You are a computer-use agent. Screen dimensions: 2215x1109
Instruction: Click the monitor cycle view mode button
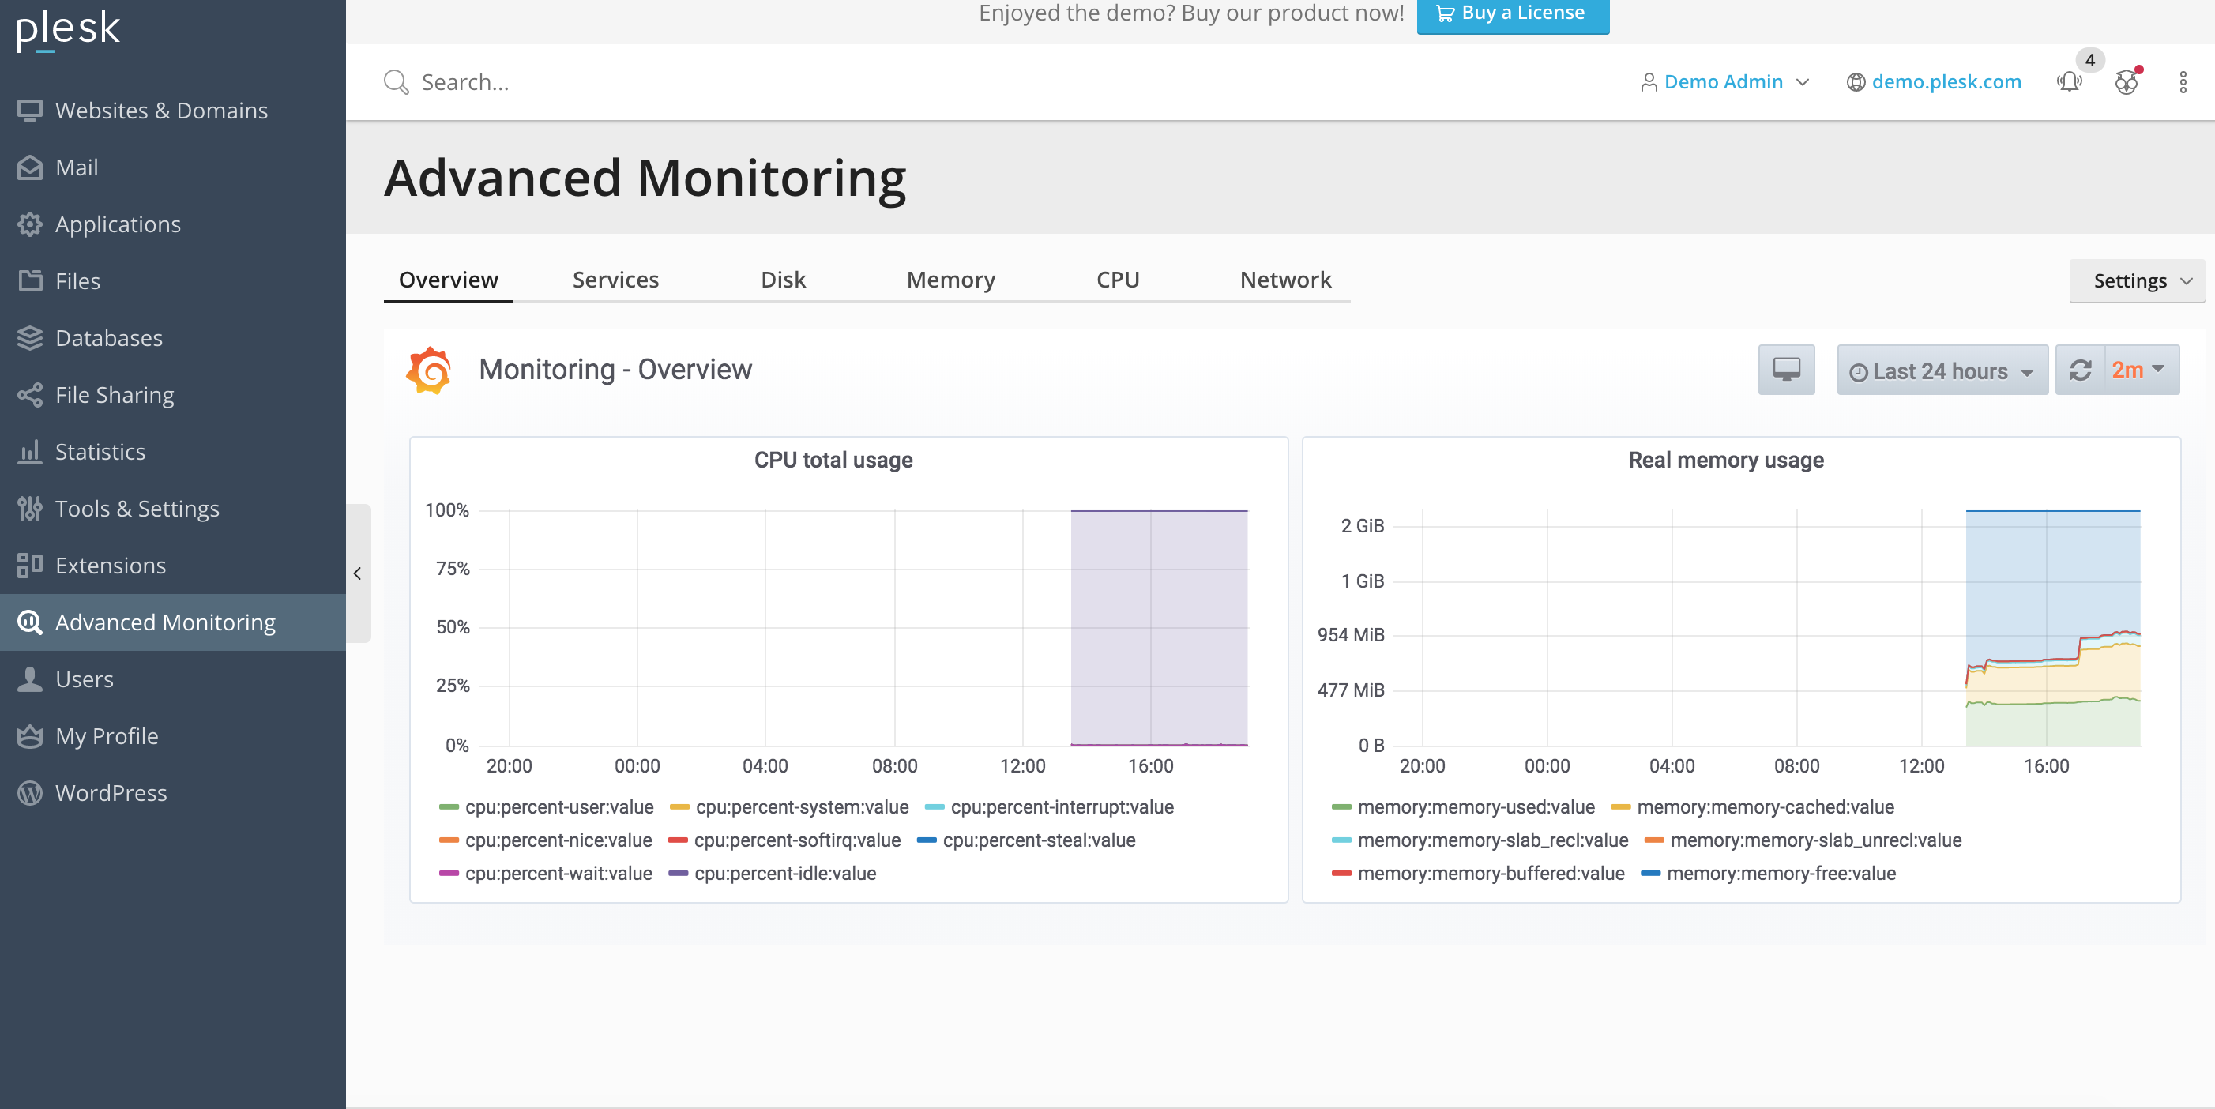point(1786,370)
